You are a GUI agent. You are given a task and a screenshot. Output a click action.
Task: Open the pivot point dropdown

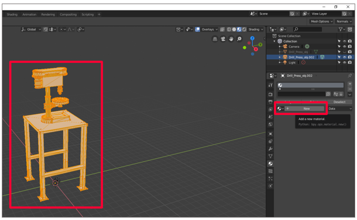click(81, 29)
